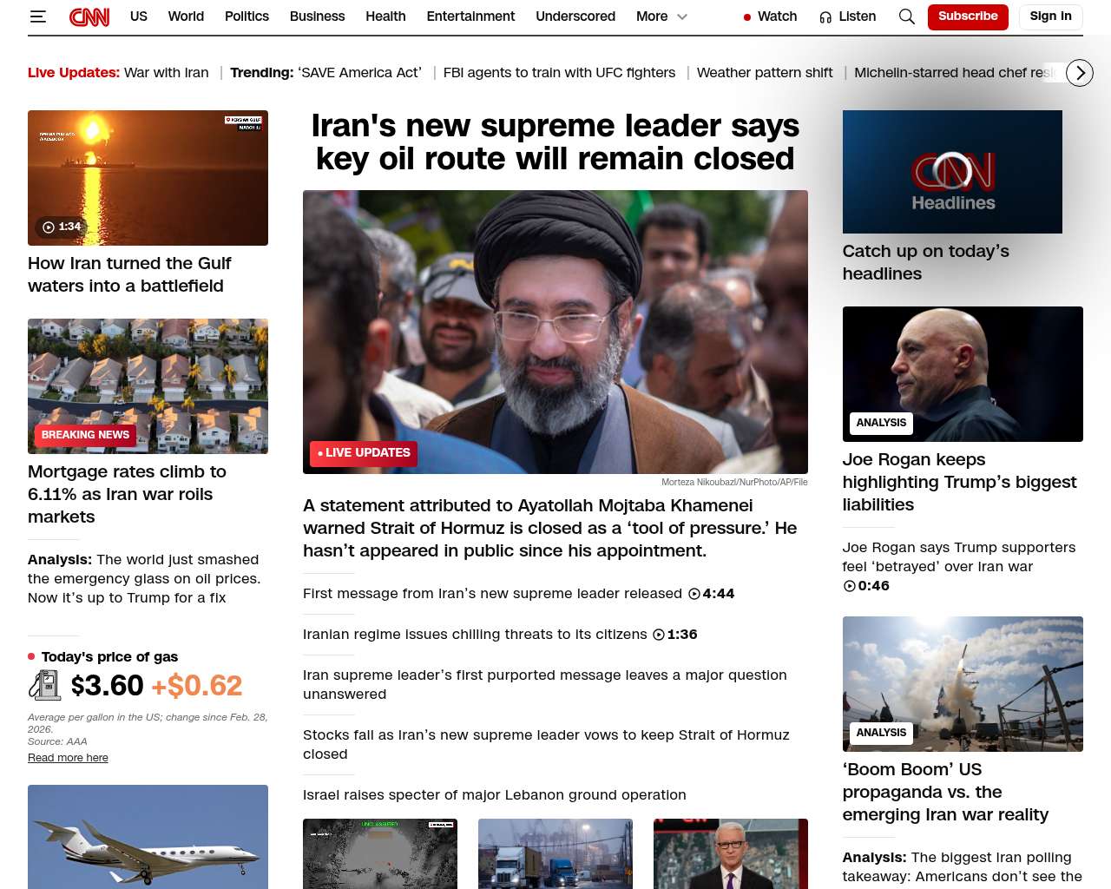Open the Politics section
Viewport: 1111px width, 889px height.
click(x=247, y=16)
